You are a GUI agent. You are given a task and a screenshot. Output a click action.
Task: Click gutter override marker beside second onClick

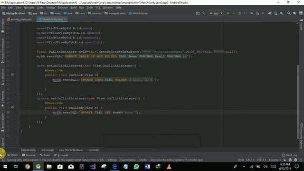13,107
